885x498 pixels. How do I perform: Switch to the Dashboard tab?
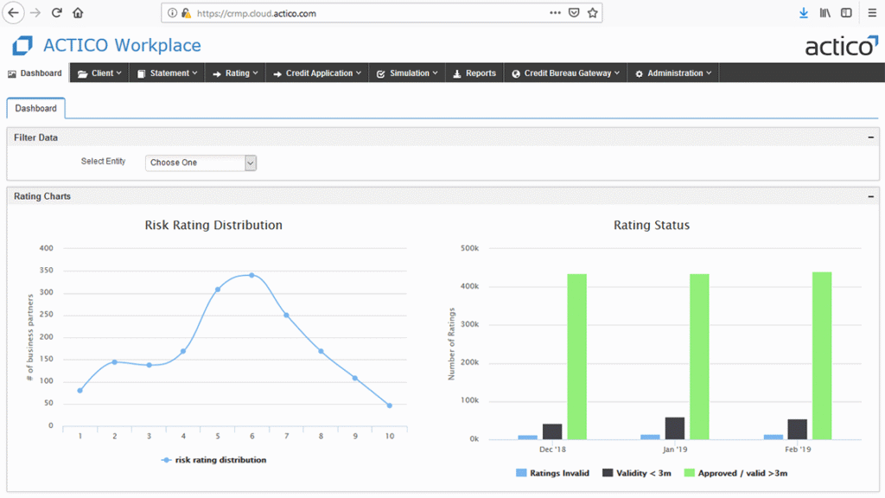pyautogui.click(x=35, y=108)
